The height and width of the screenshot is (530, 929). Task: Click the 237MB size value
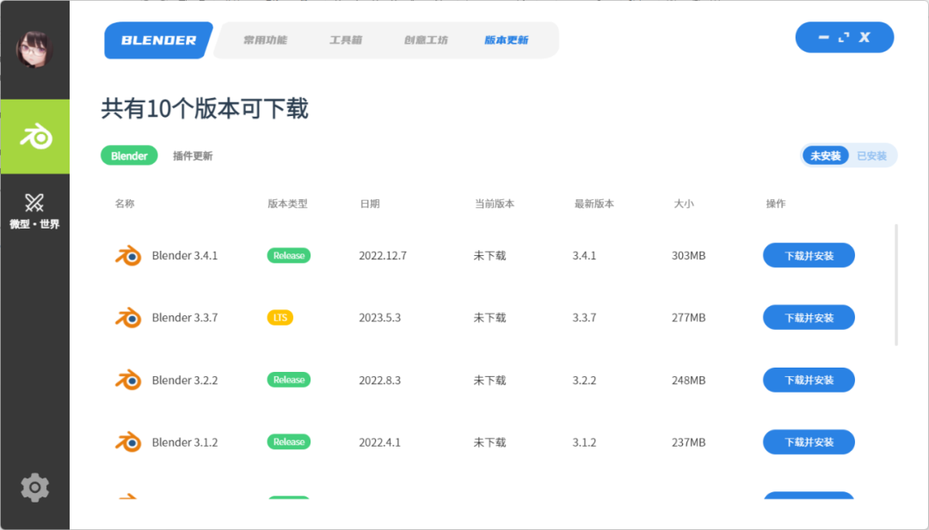click(x=688, y=442)
